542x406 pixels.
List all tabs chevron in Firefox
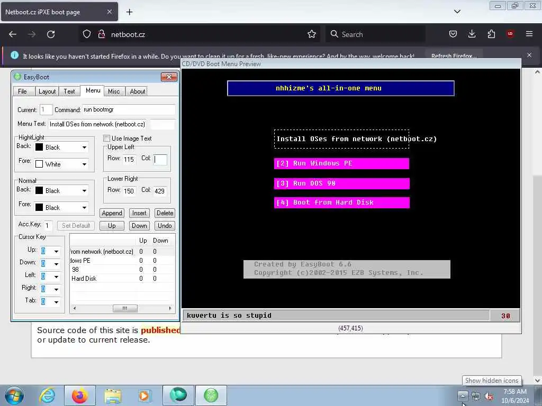tap(457, 12)
